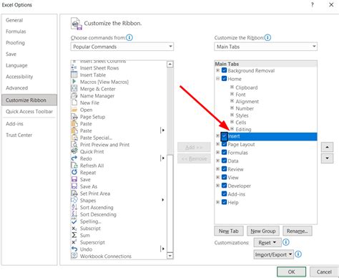Click the Paste Special icon

tap(74, 138)
